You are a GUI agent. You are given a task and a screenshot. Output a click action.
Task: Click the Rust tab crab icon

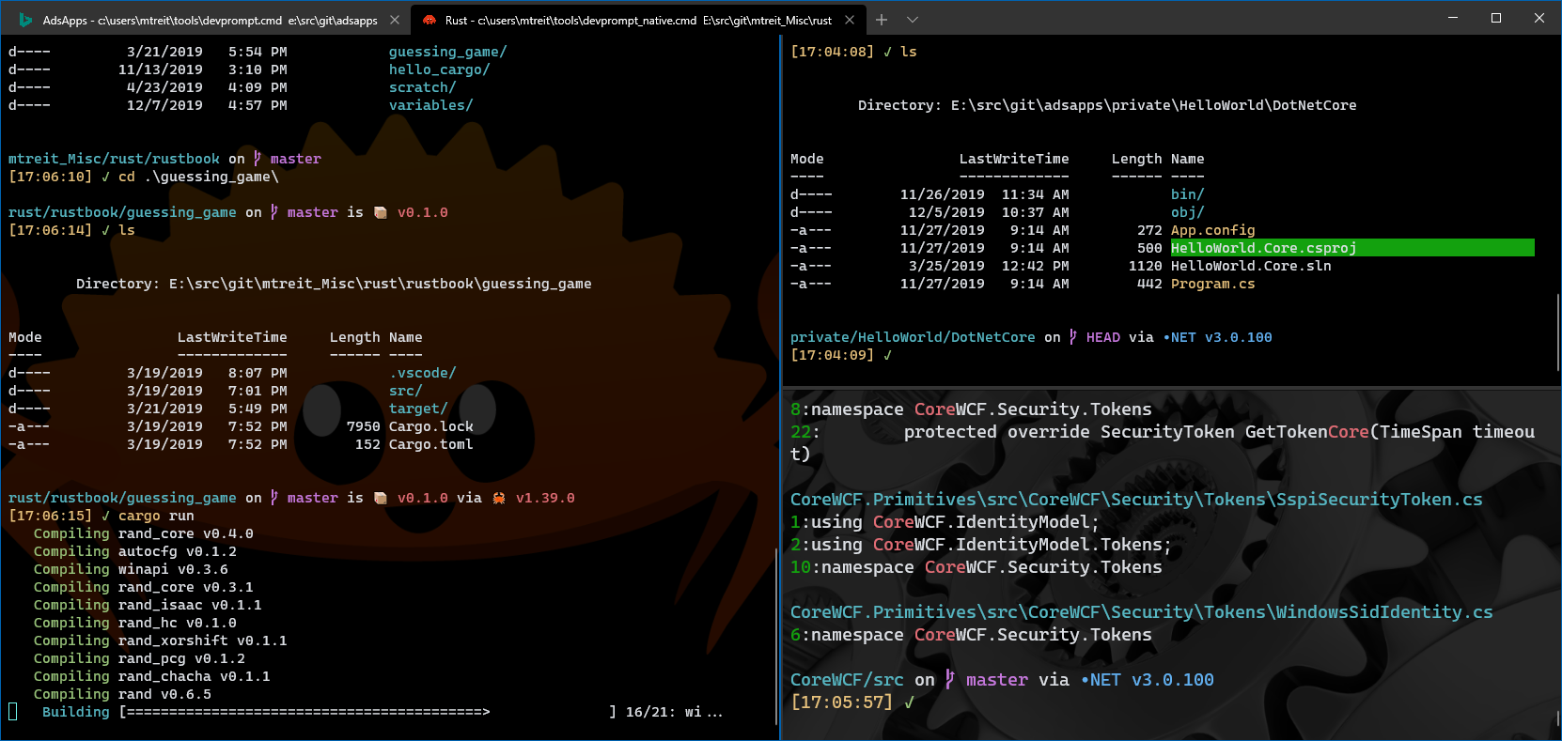coord(430,20)
